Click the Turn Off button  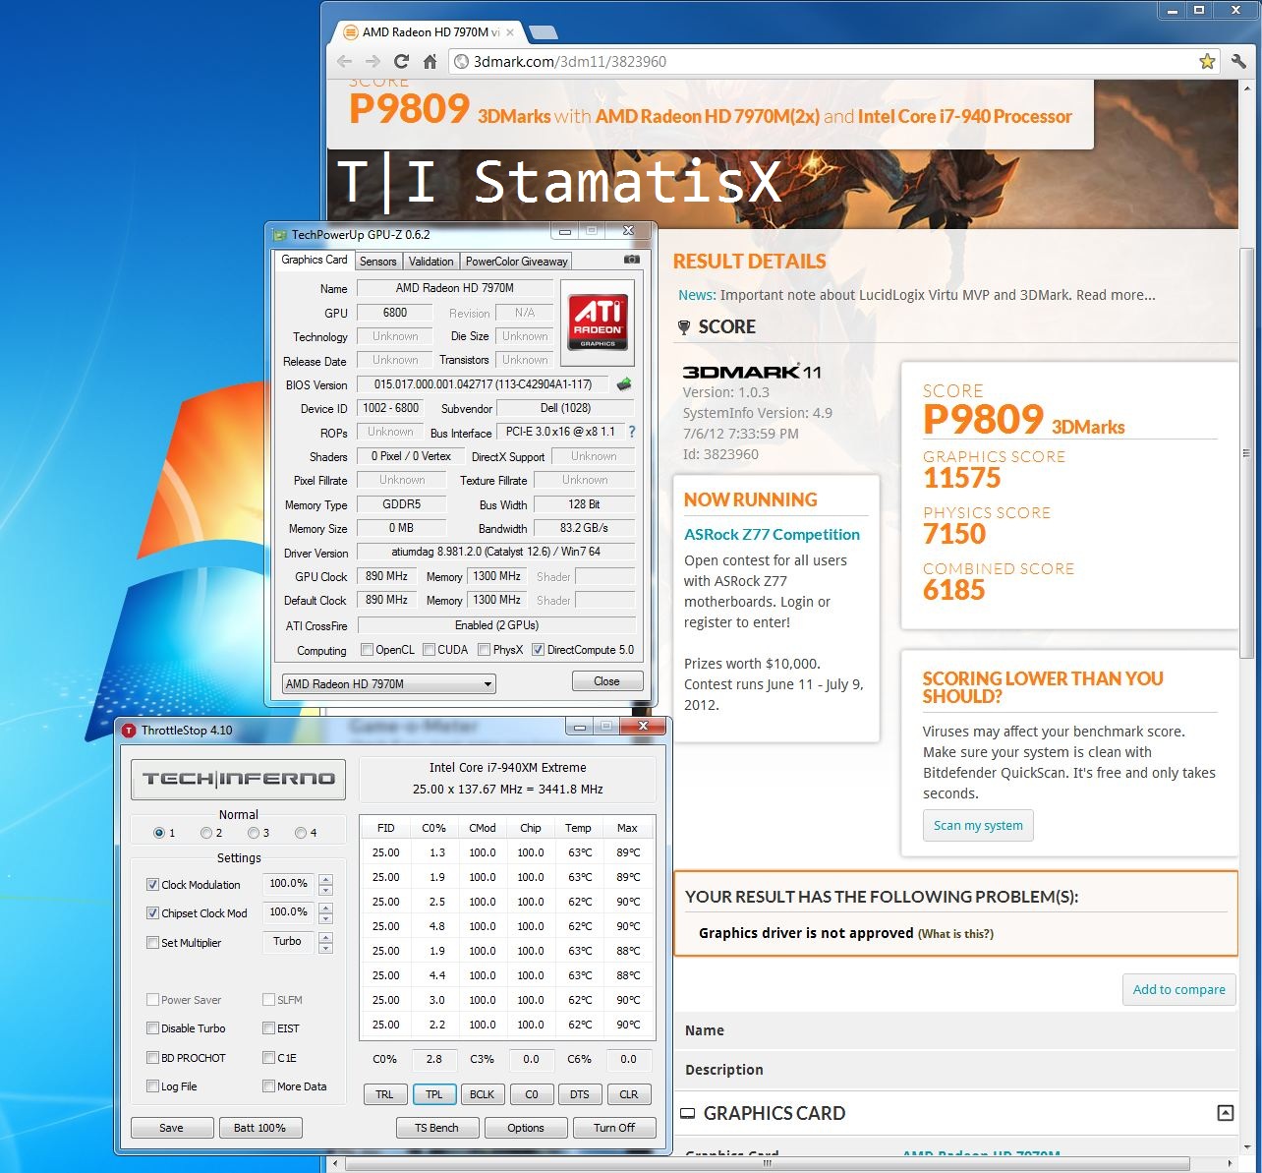click(614, 1128)
